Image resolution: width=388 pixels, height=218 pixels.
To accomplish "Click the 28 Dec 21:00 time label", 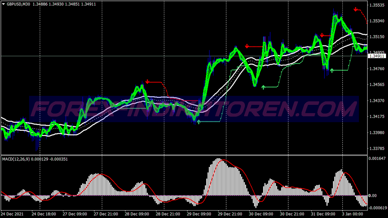I will (x=168, y=214).
